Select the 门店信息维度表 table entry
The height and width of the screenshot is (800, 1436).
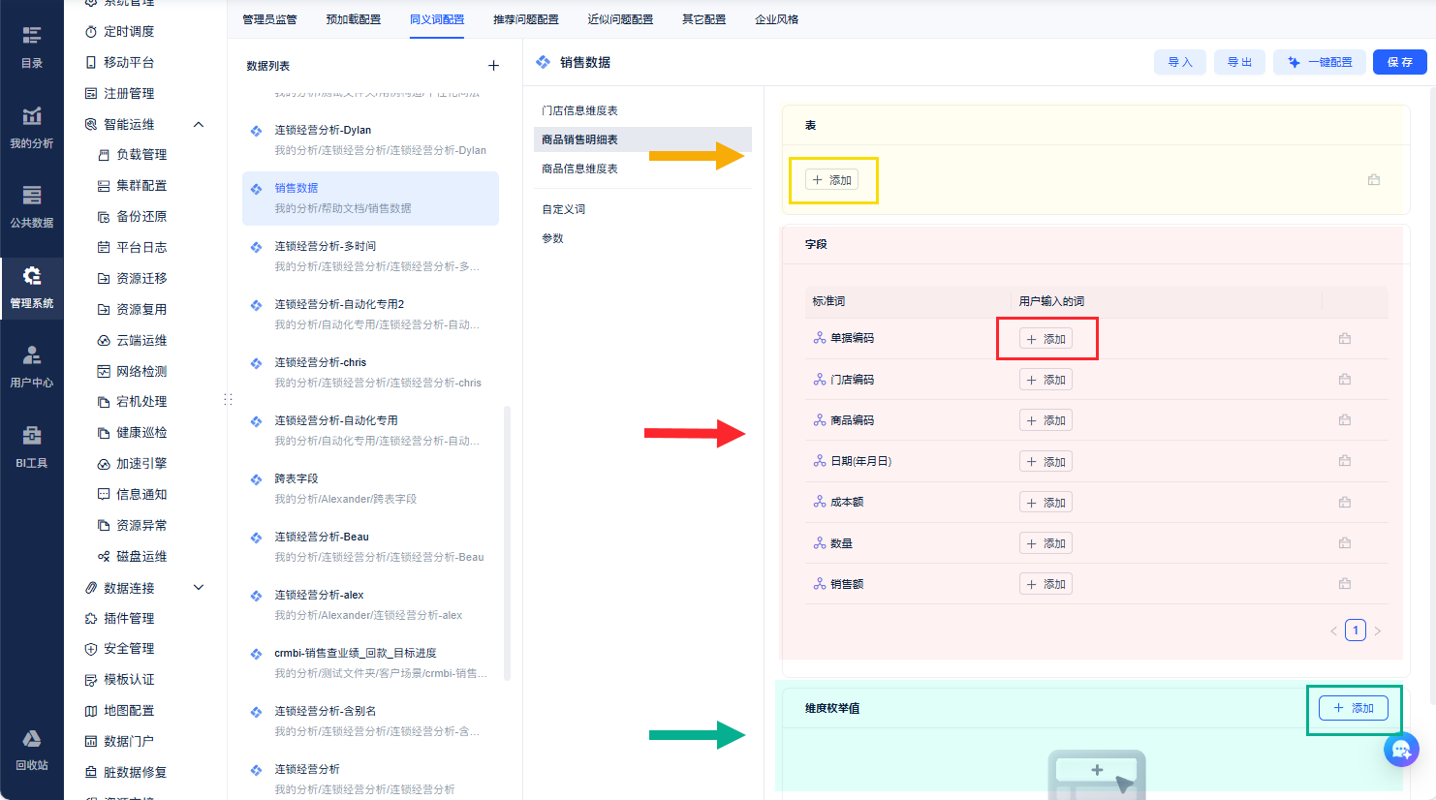coord(642,111)
